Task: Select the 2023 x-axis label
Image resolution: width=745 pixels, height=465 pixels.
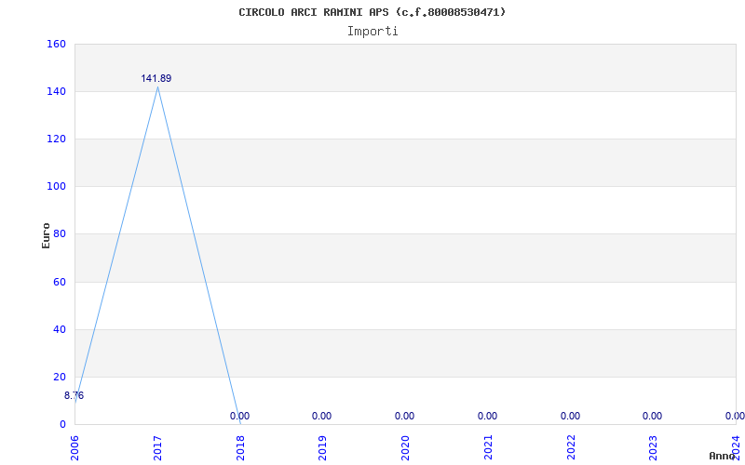Action: (x=654, y=447)
